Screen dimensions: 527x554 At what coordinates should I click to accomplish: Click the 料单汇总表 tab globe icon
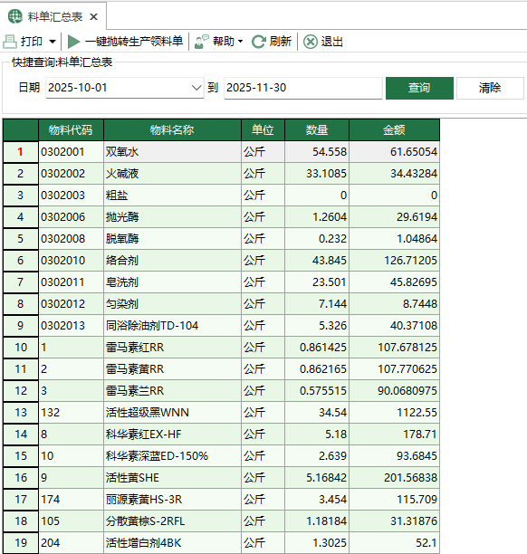(15, 16)
